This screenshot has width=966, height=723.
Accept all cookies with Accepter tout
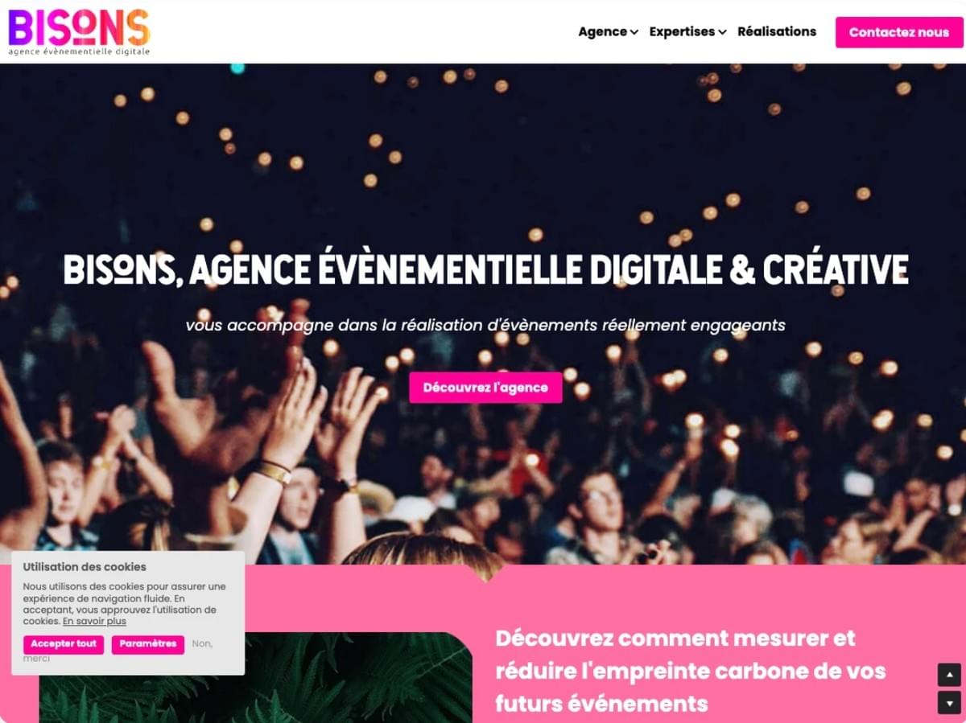point(64,644)
